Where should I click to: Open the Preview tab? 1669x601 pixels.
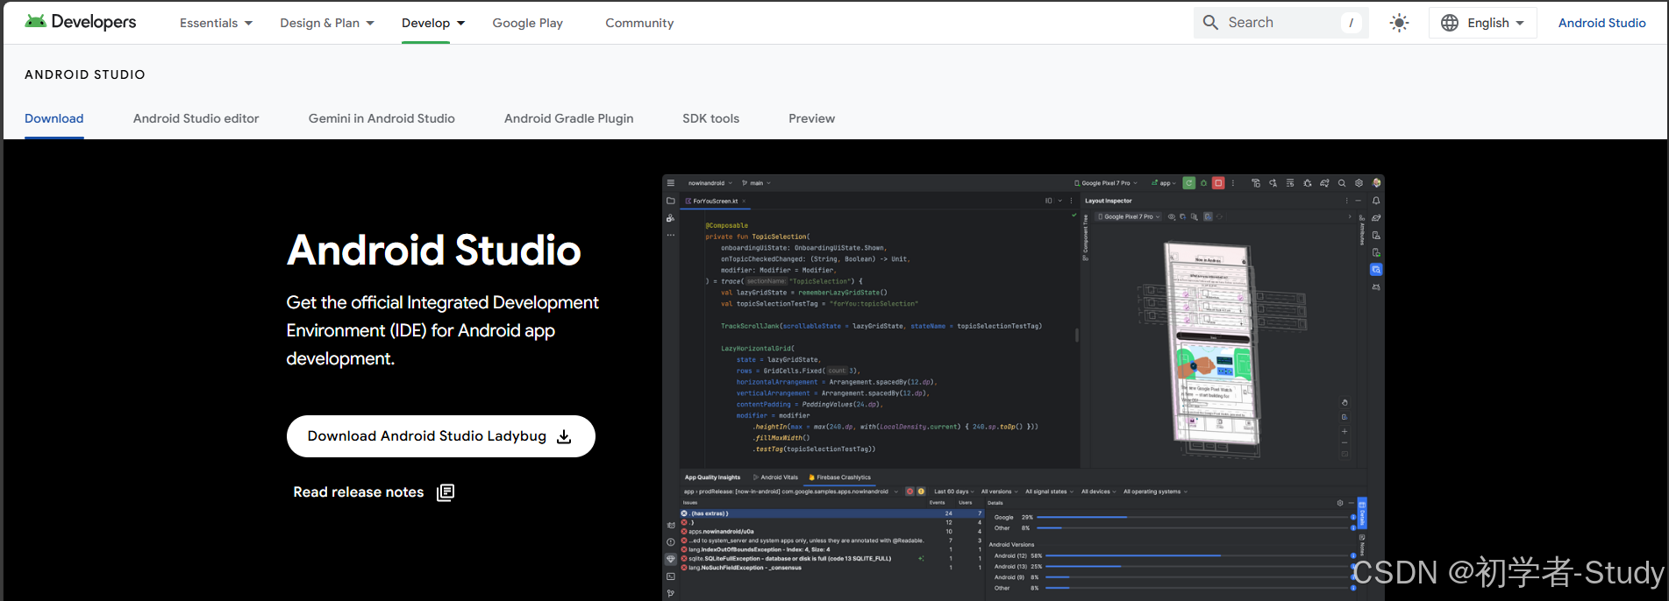811,118
